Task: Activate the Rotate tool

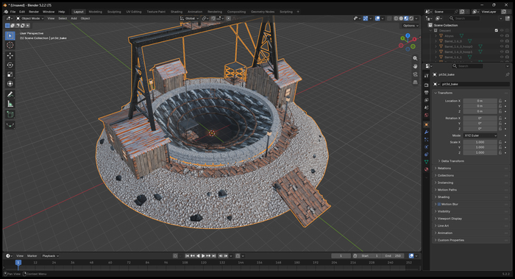Action: coord(10,65)
